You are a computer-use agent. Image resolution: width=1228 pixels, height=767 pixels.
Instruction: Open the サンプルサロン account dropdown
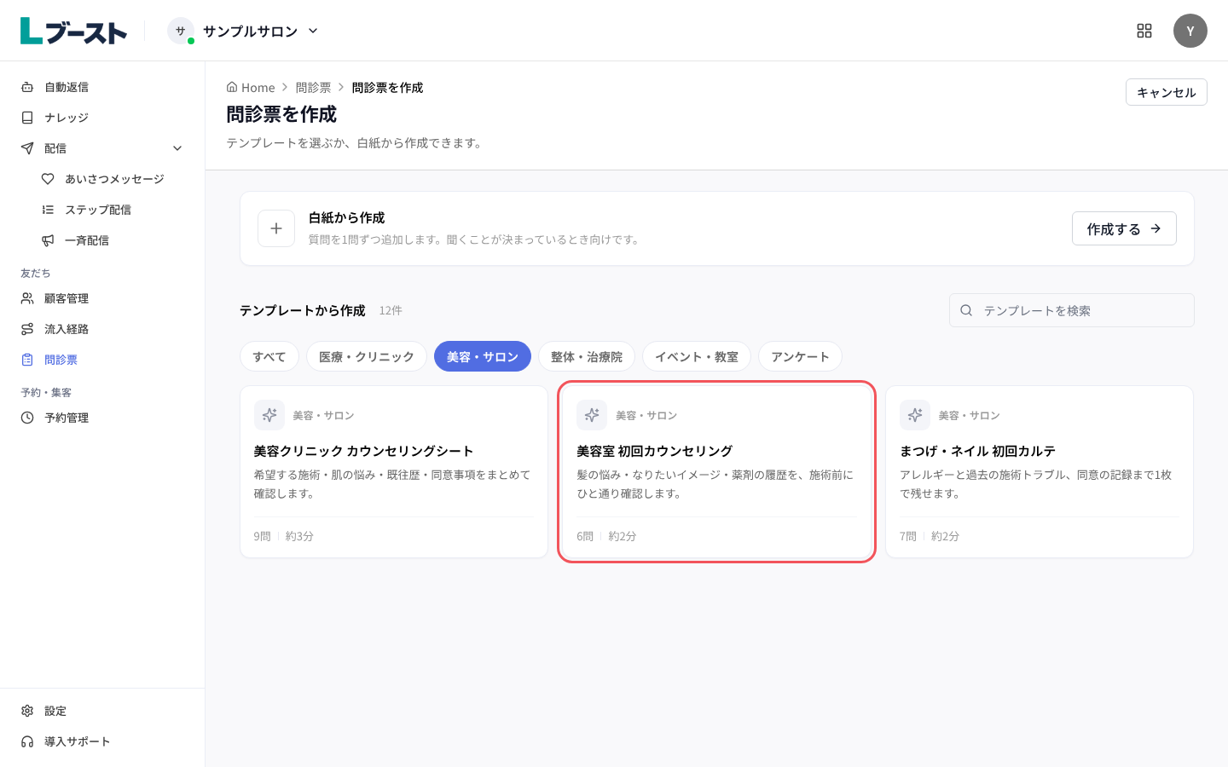point(243,31)
